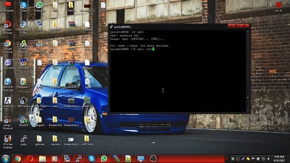Click the volume icon in system tray
The image size is (290, 163).
click(269, 159)
